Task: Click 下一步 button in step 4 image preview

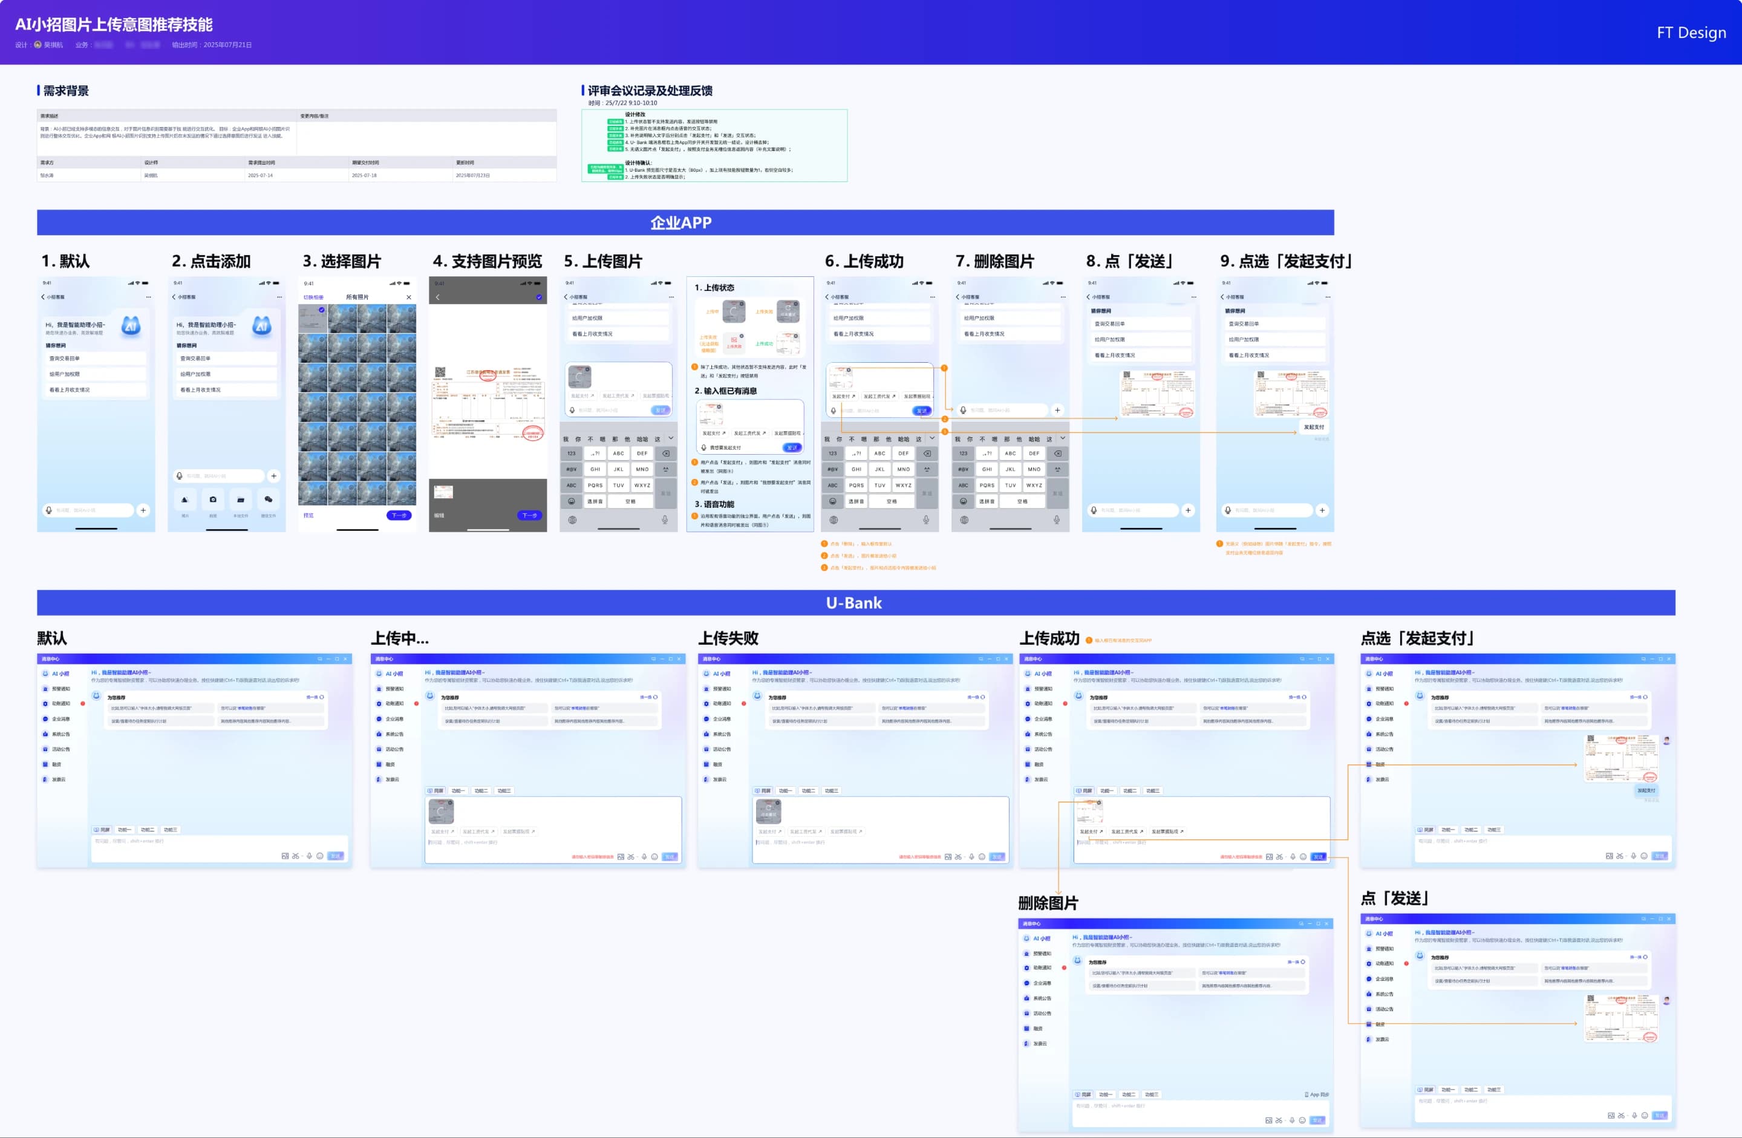Action: click(x=530, y=515)
